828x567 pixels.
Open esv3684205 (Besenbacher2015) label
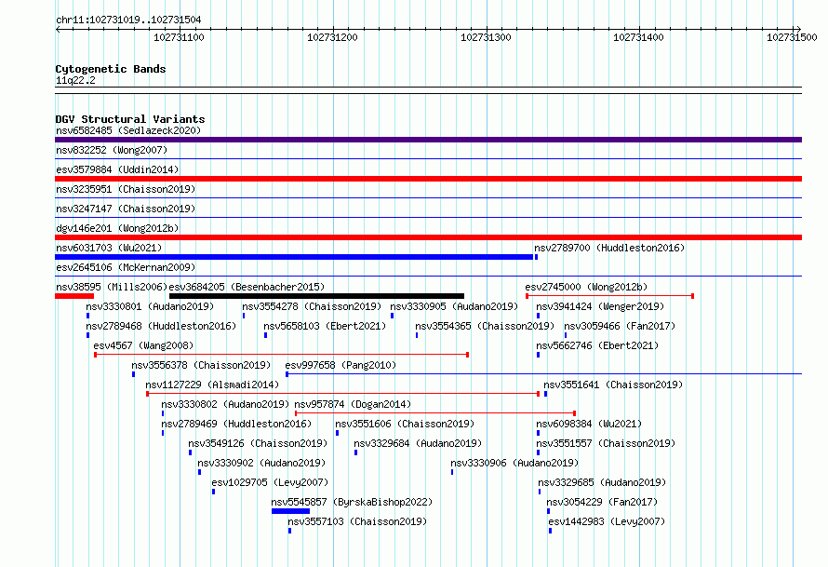coord(247,287)
